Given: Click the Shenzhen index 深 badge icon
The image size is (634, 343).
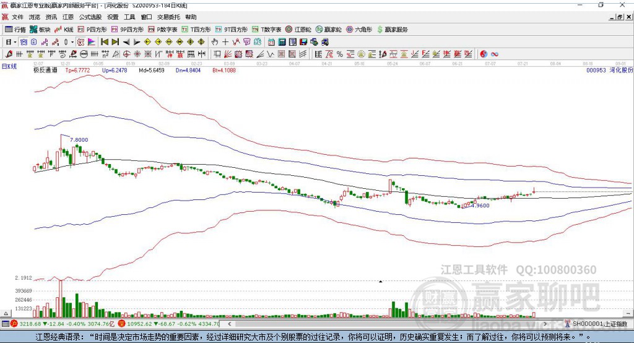Looking at the screenshot, I should tap(121, 324).
